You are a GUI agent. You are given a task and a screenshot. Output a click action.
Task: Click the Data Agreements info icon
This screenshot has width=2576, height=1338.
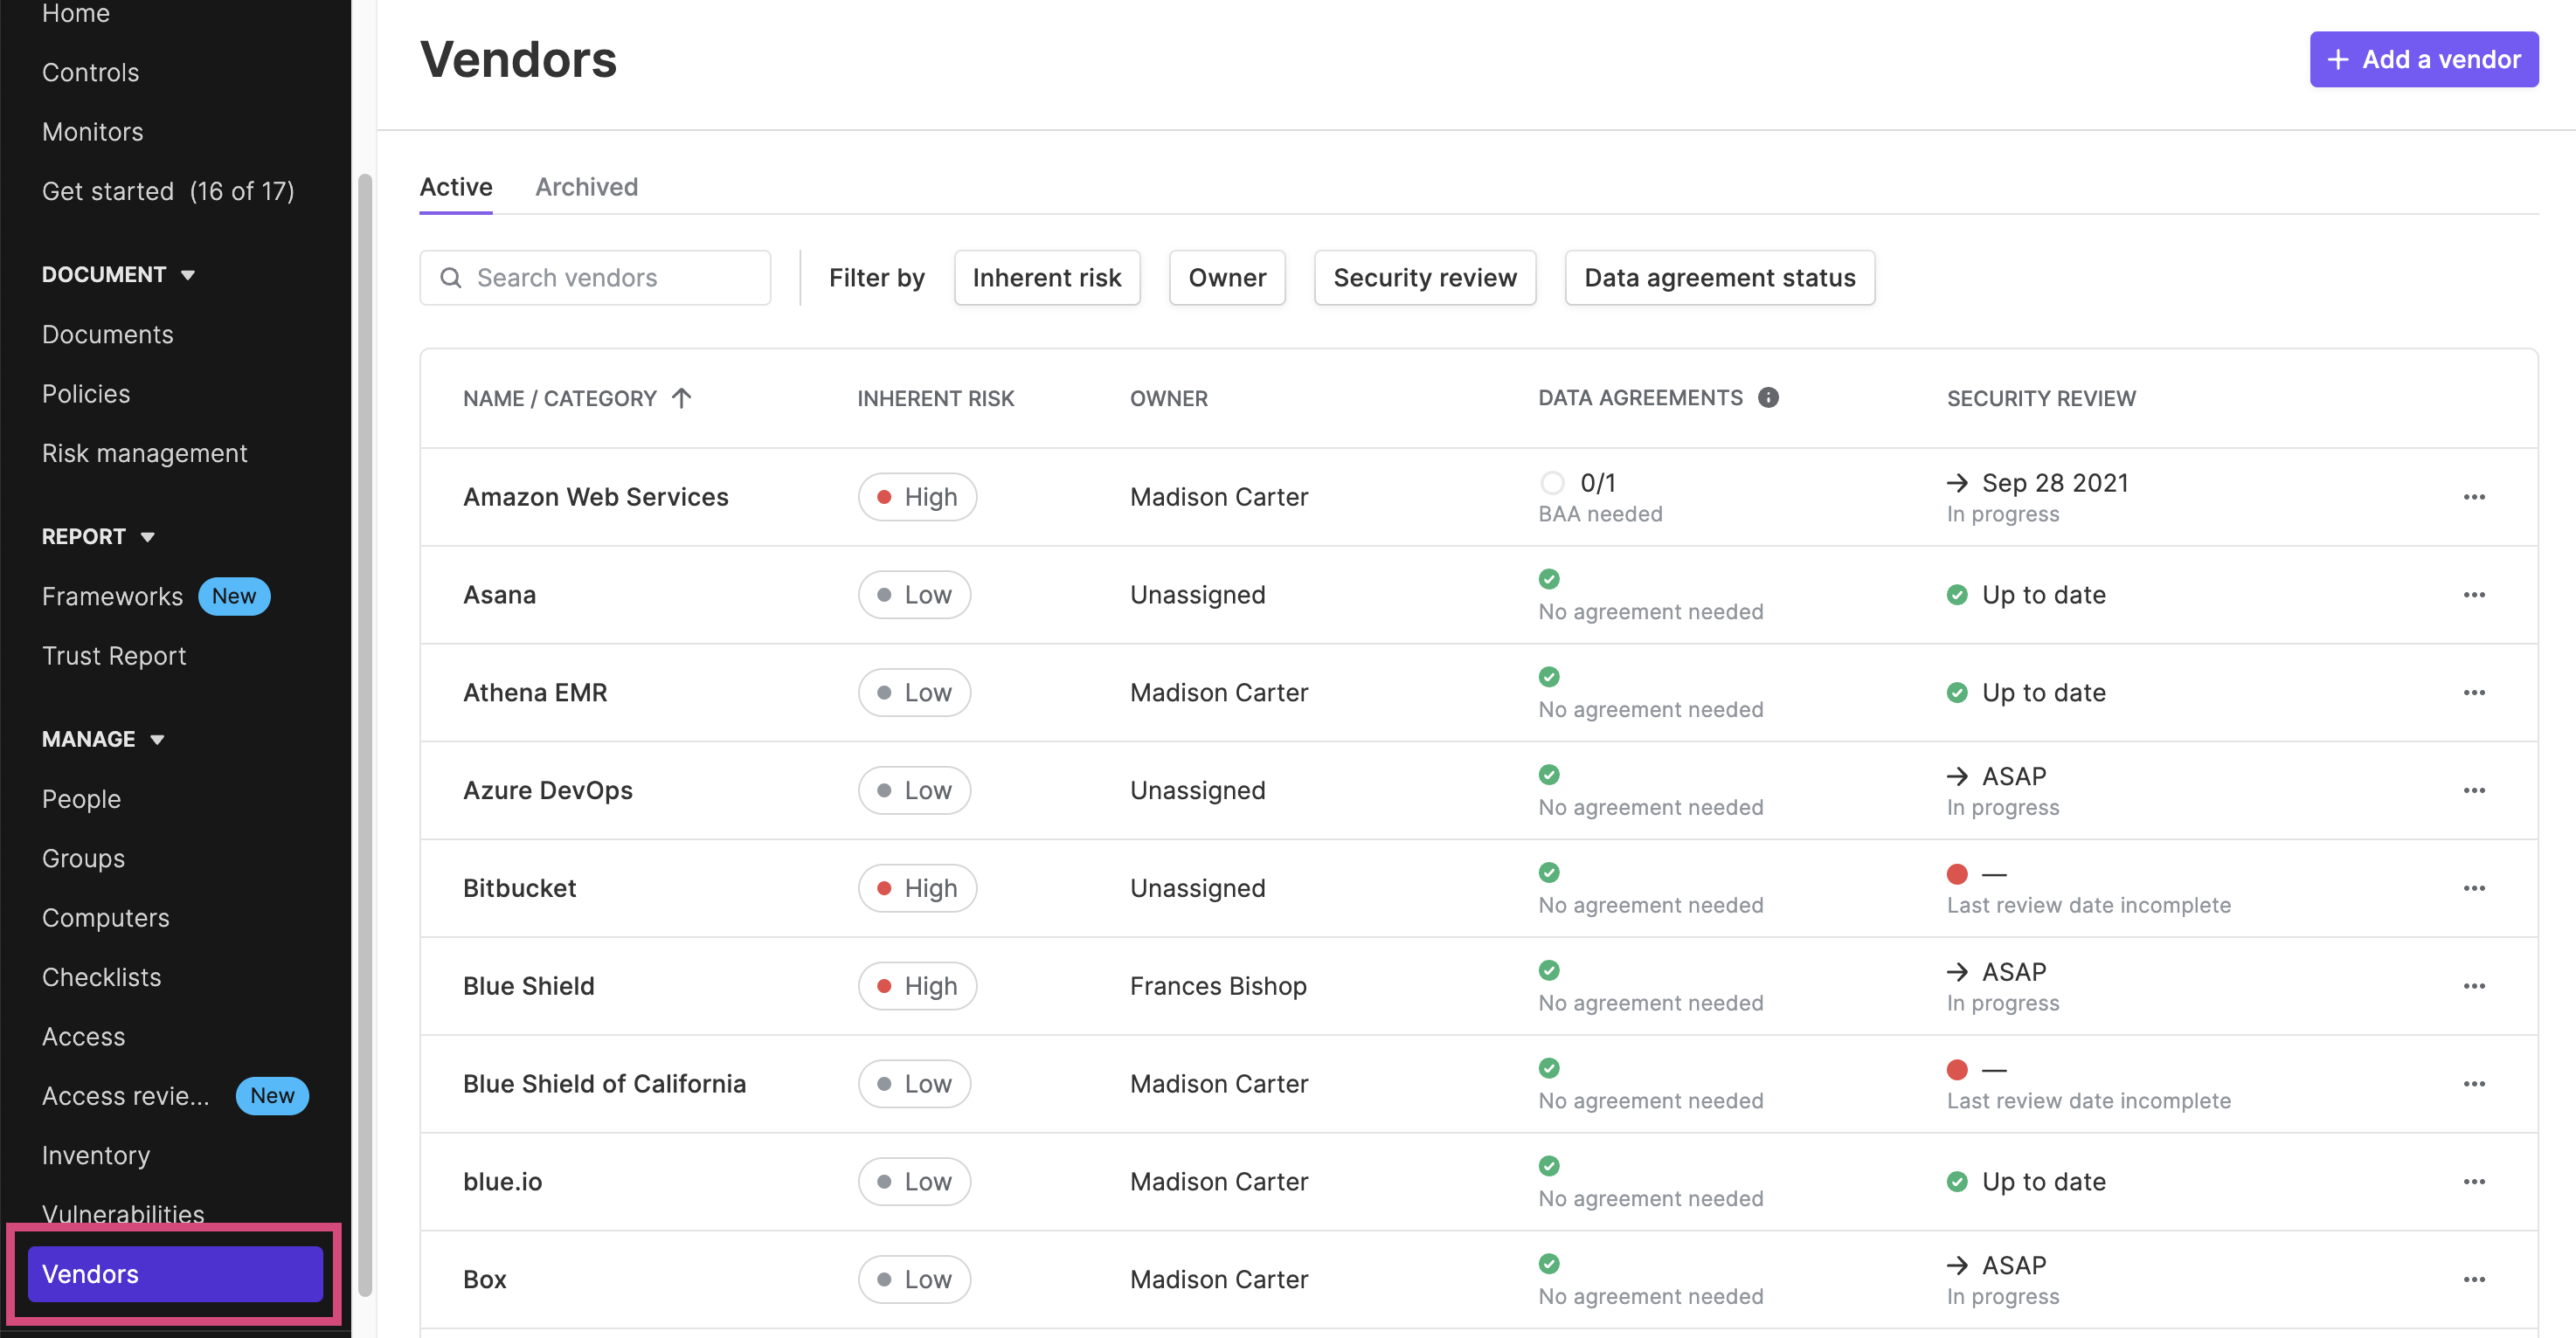pyautogui.click(x=1768, y=397)
